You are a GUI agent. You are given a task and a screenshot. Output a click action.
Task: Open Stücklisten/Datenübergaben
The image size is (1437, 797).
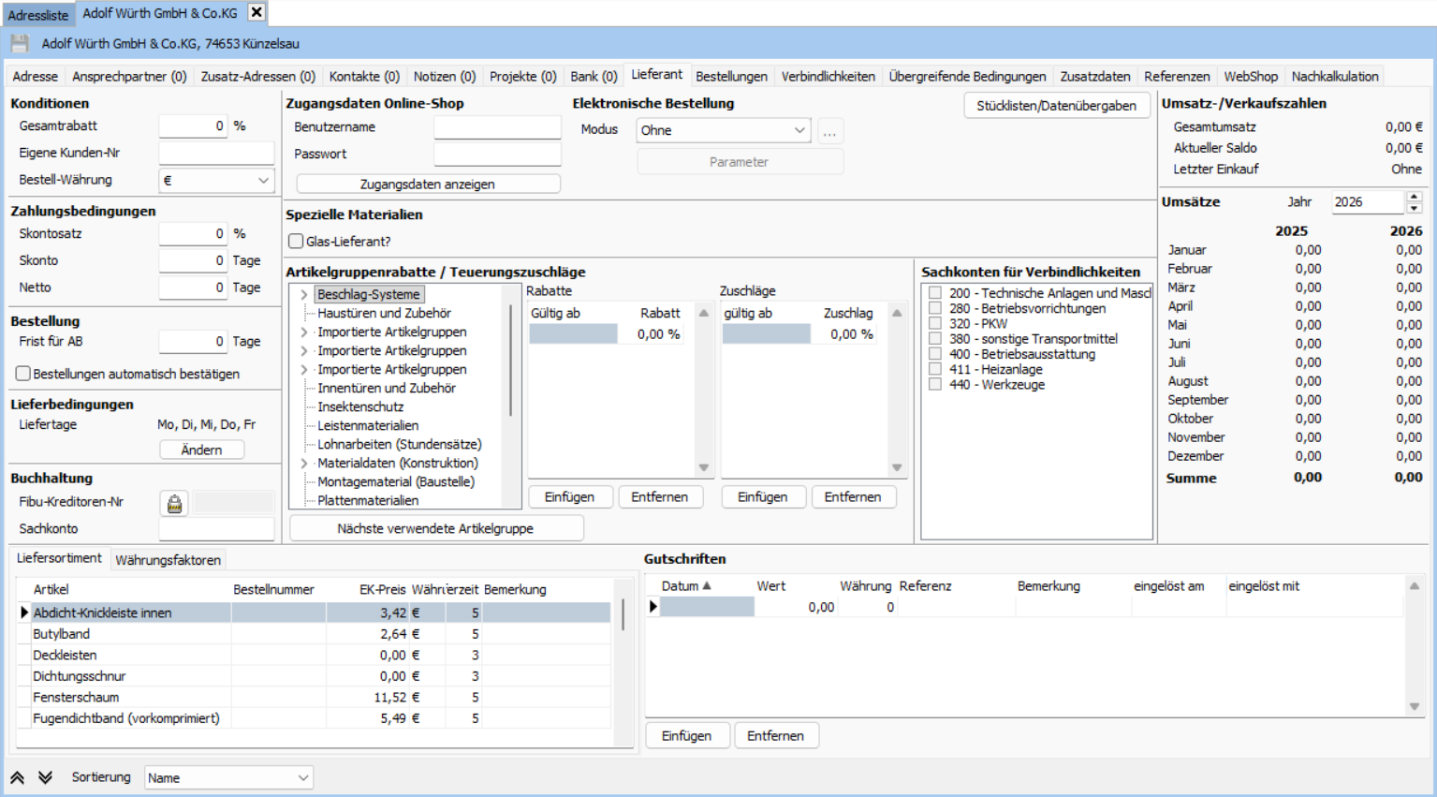(x=1057, y=106)
